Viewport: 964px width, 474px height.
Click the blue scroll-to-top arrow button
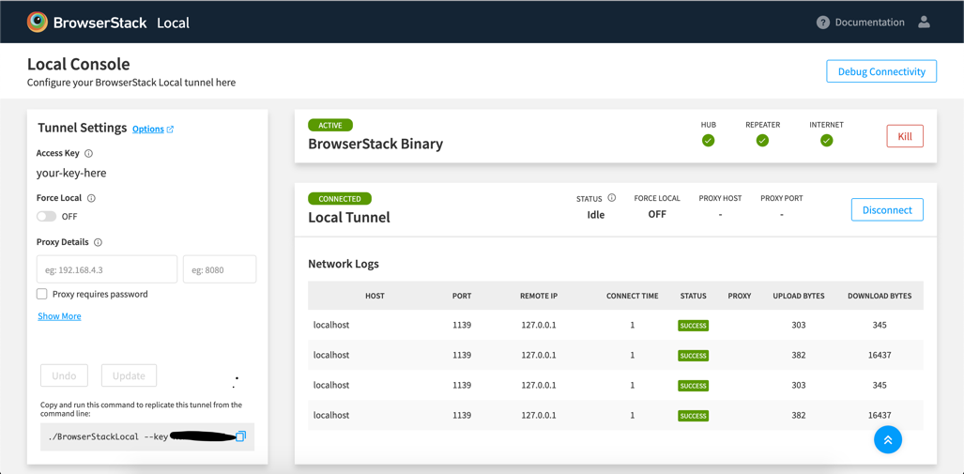coord(888,439)
